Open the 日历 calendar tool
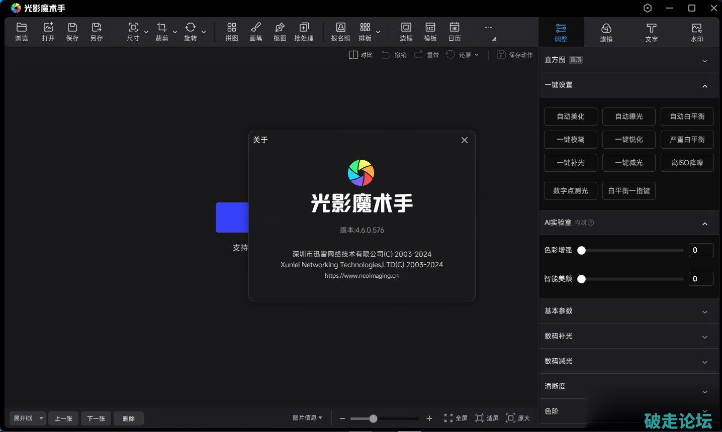This screenshot has width=722, height=432. click(454, 31)
